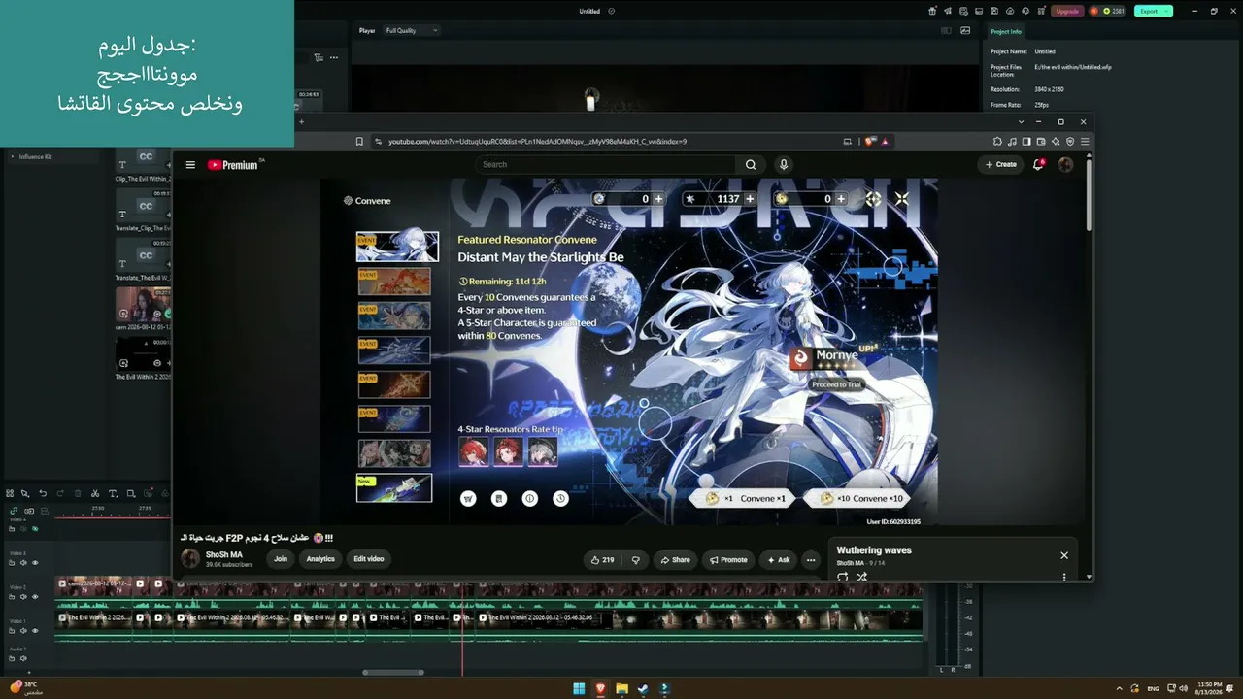The width and height of the screenshot is (1243, 699).
Task: Hide the Video 3 track
Action: (35, 563)
